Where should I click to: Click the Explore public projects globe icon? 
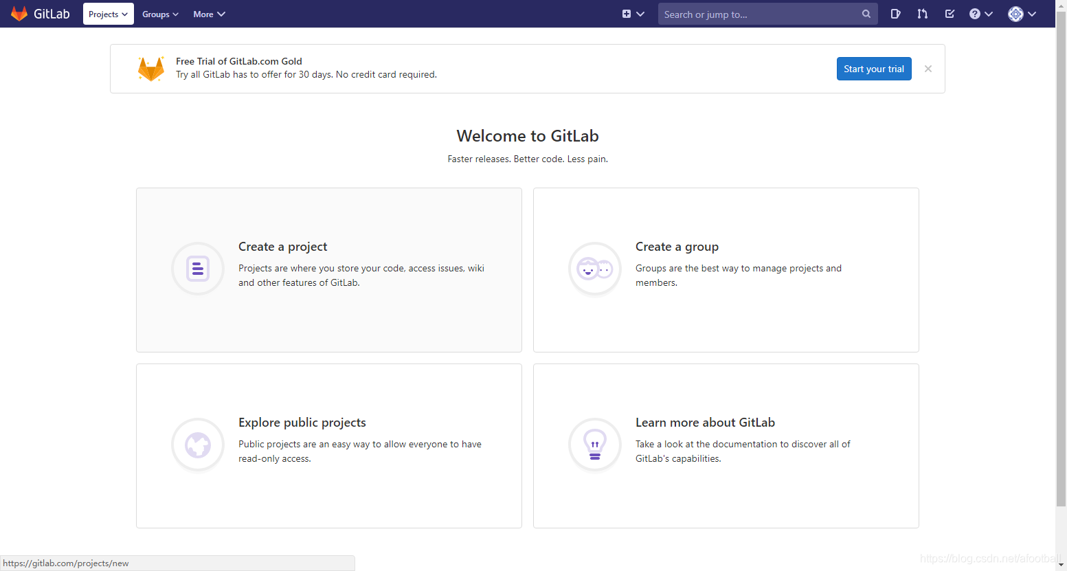pyautogui.click(x=198, y=445)
